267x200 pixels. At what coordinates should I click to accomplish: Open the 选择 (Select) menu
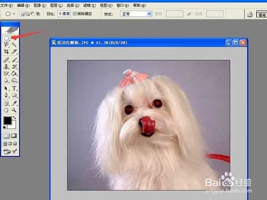click(x=73, y=5)
